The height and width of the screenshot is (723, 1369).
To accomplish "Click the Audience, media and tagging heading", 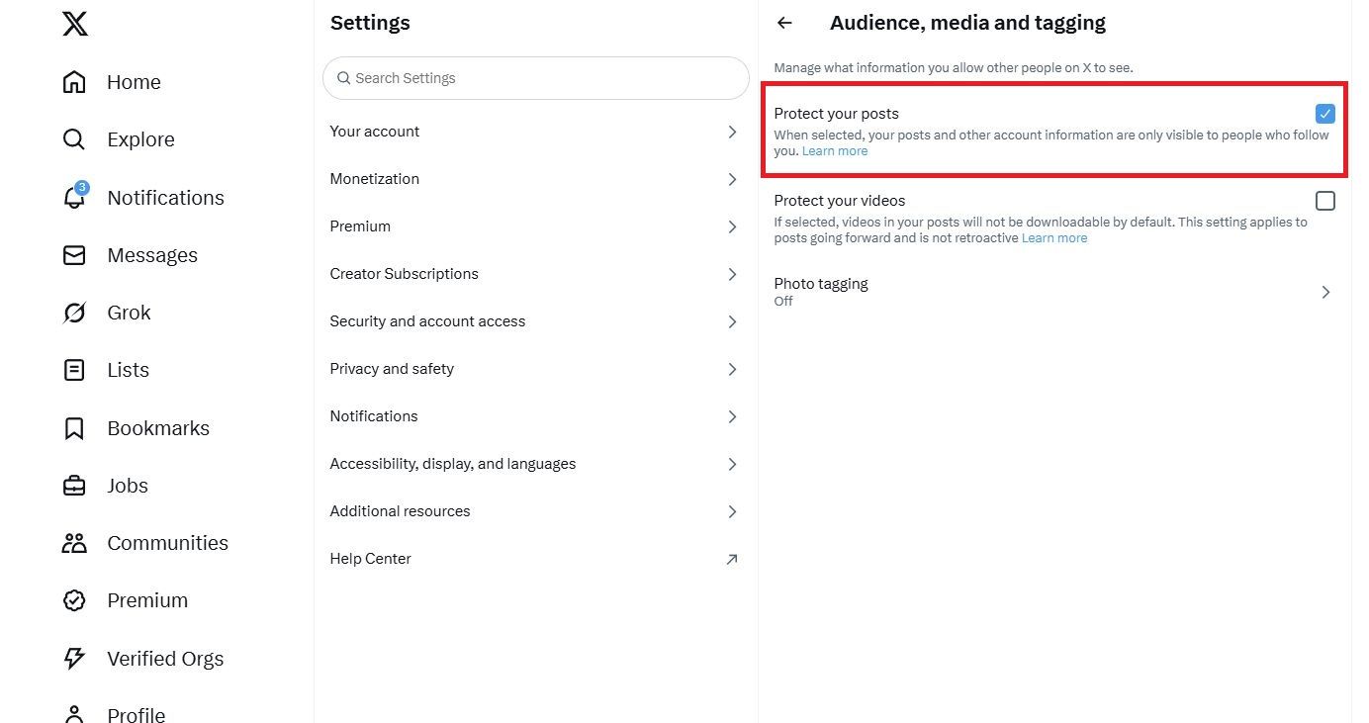I will (967, 23).
